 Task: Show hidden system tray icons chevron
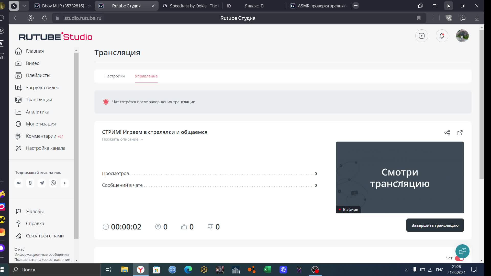click(407, 270)
